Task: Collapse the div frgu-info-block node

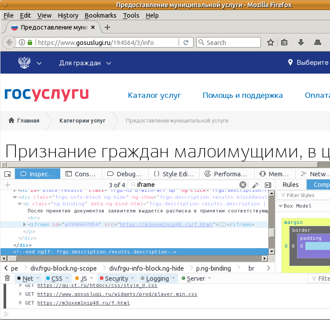Action: click(x=15, y=197)
